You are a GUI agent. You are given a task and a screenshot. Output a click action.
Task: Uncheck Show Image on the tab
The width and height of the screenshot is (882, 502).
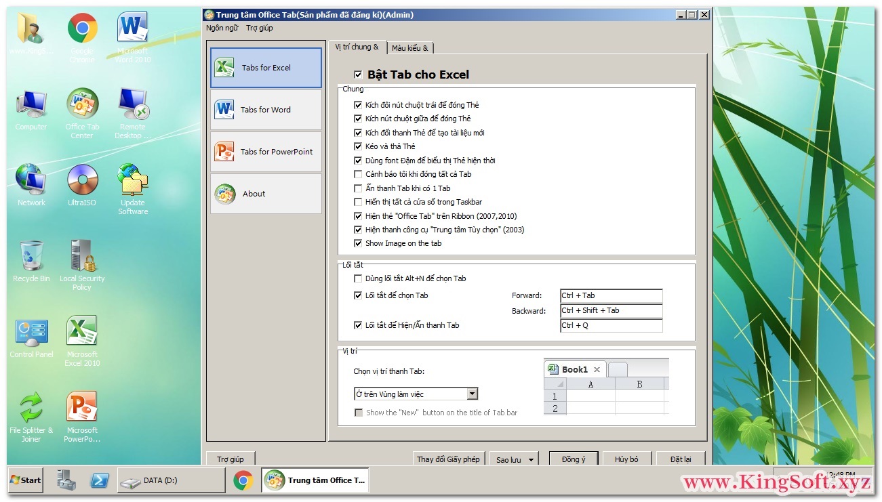358,243
